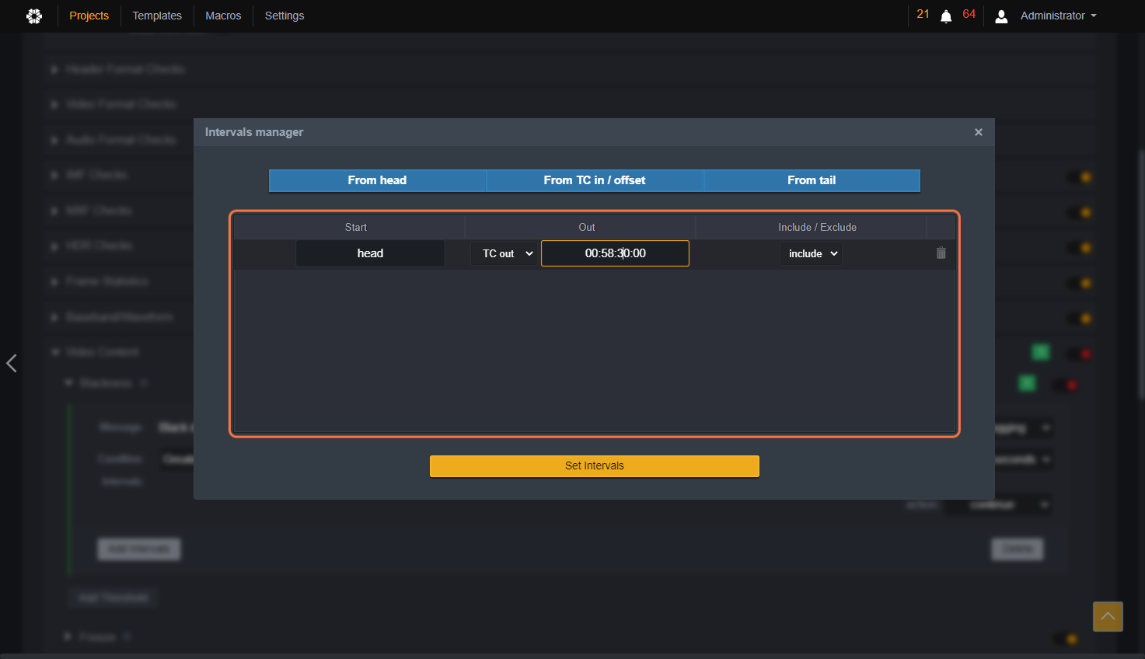Delete the head interval row
Screen dimensions: 1145x659
click(x=941, y=253)
